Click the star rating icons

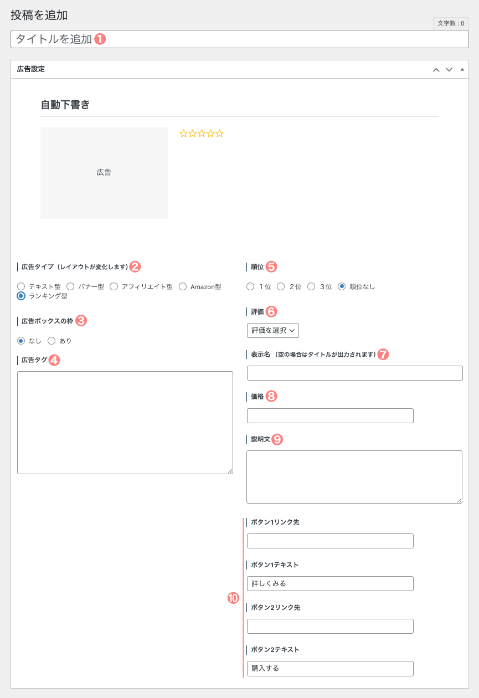202,134
